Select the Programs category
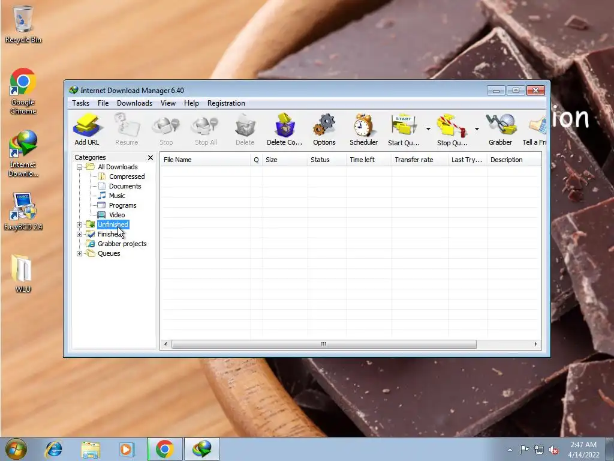The width and height of the screenshot is (614, 461). coord(122,205)
